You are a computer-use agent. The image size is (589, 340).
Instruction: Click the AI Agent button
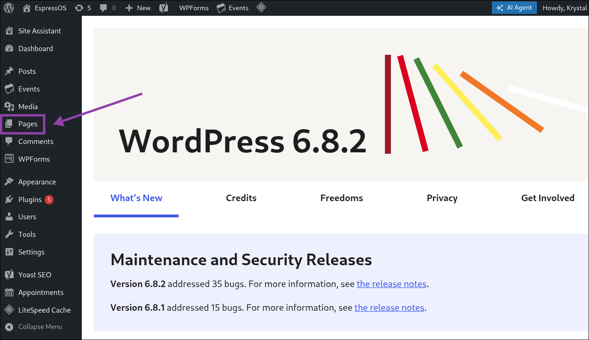(515, 8)
